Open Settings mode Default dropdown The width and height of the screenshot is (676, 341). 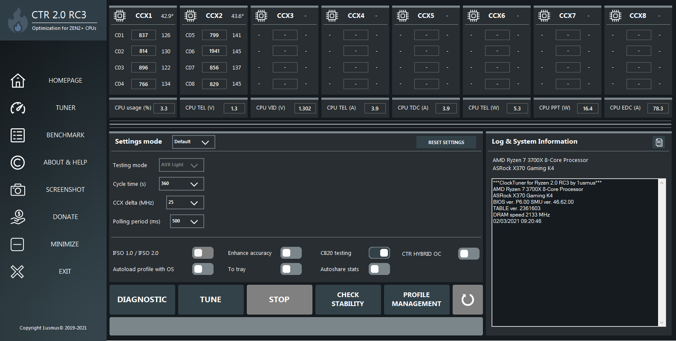click(194, 142)
